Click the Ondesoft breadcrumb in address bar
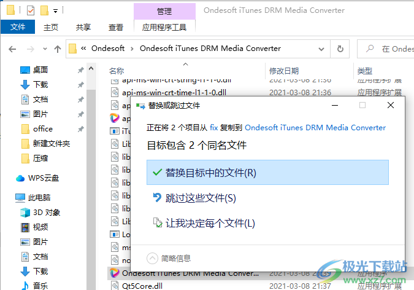Viewport: 414px width, 290px height. click(x=108, y=49)
